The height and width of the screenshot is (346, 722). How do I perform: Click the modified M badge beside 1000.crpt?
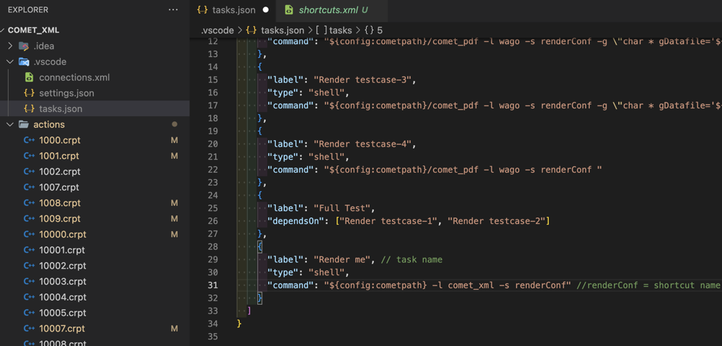175,140
